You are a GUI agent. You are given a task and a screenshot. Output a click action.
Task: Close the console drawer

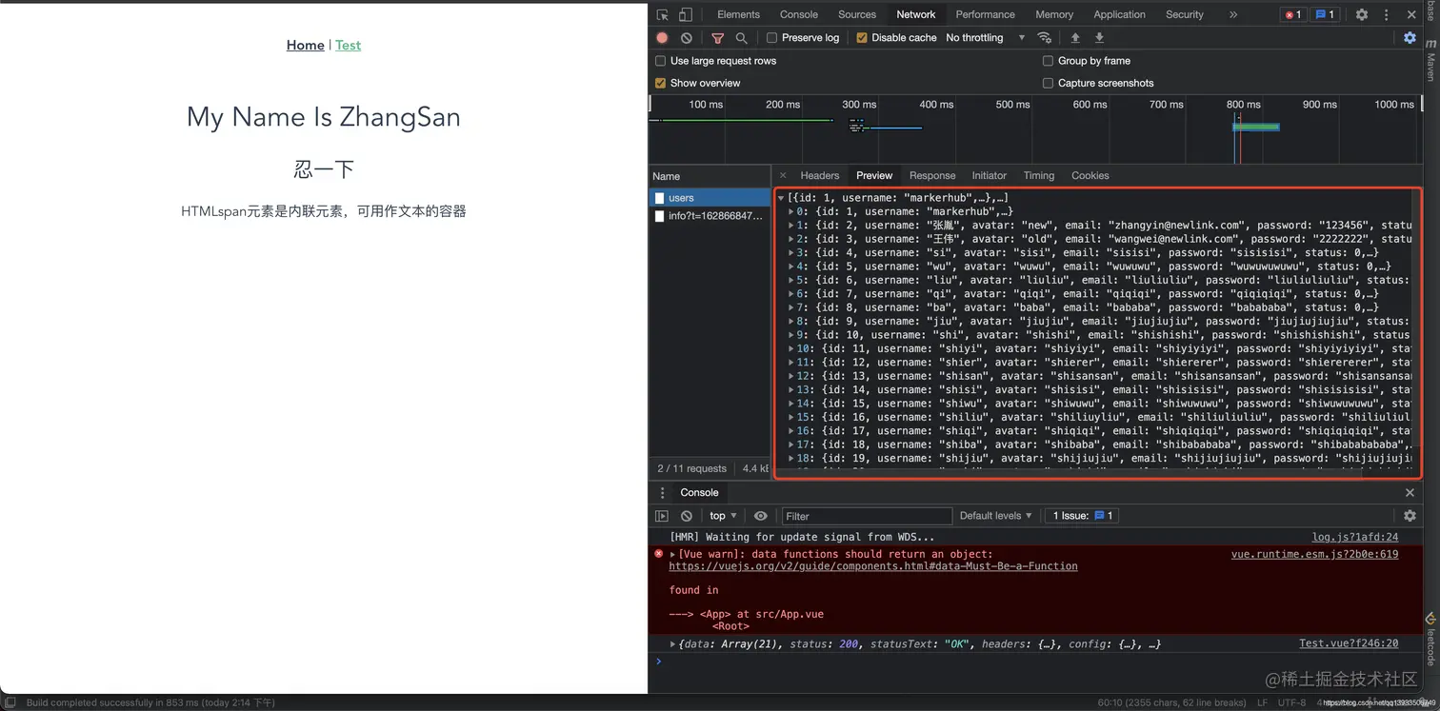coord(1410,493)
